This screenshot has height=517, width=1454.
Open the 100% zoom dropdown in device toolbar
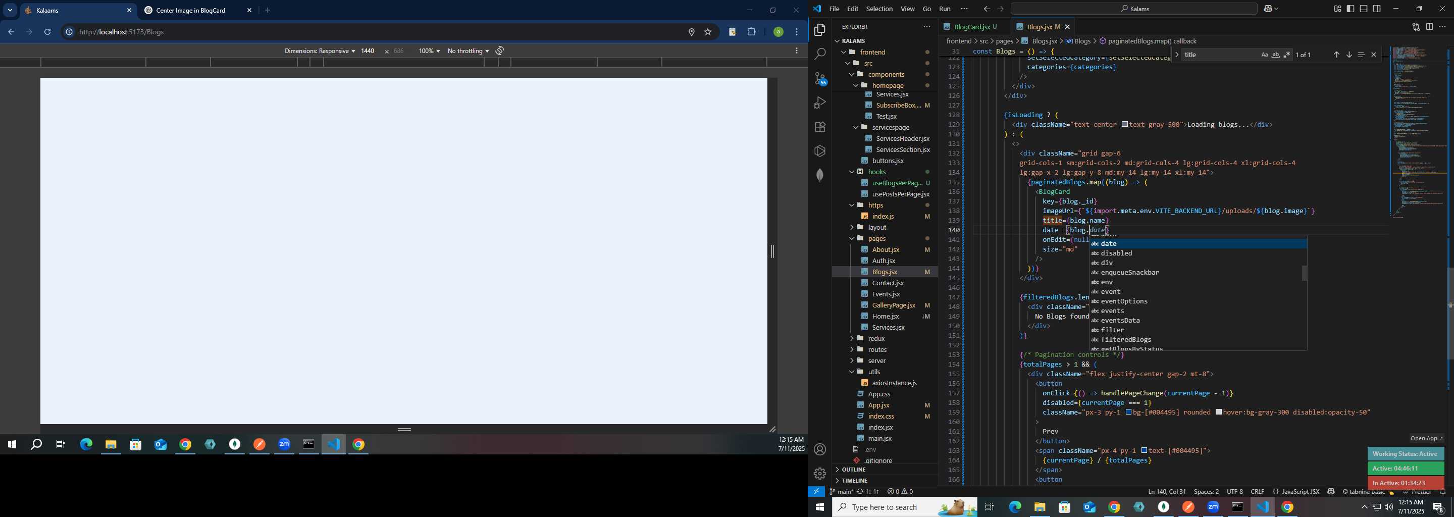(429, 51)
